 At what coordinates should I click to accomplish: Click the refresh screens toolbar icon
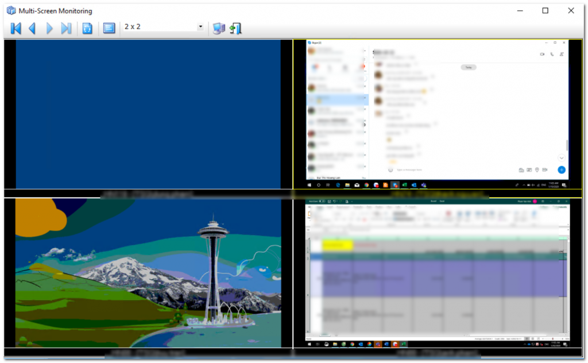point(87,29)
